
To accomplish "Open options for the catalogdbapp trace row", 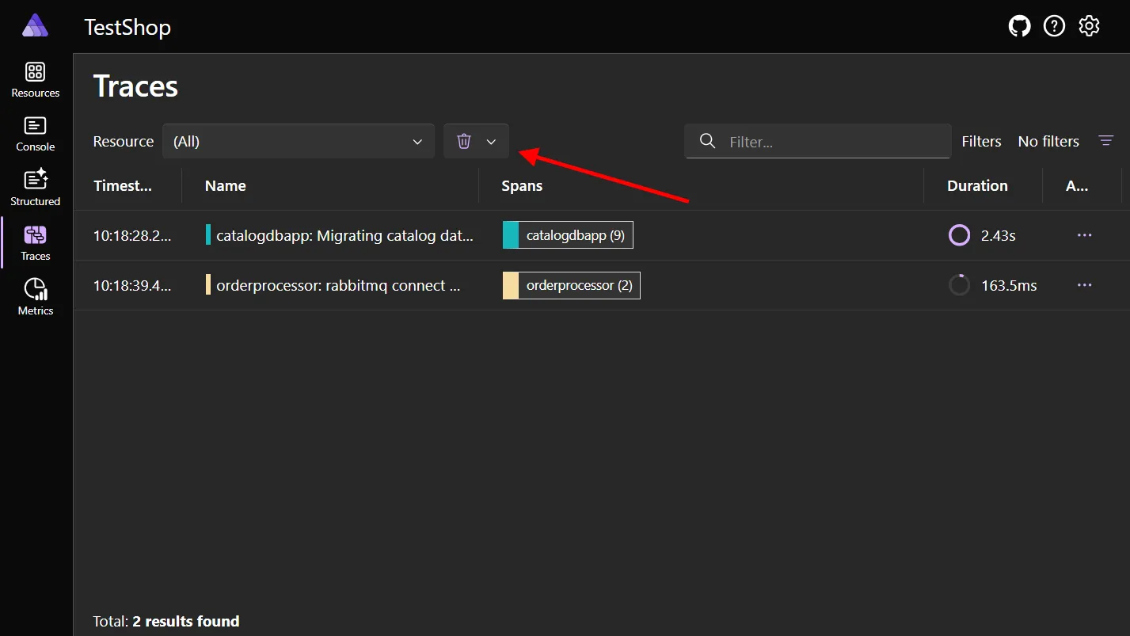I will 1084,234.
